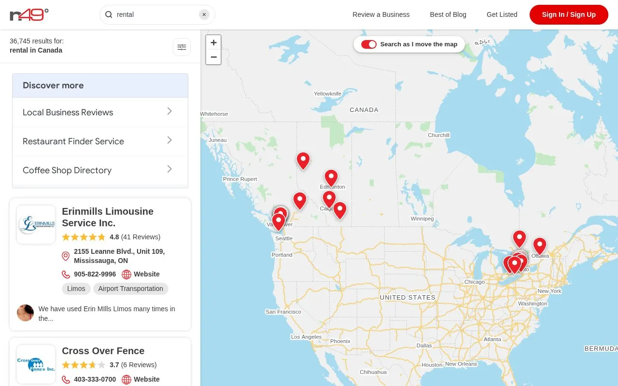Click the magnifier icon in the search box
Screen dimensions: 618x386
[109, 14]
